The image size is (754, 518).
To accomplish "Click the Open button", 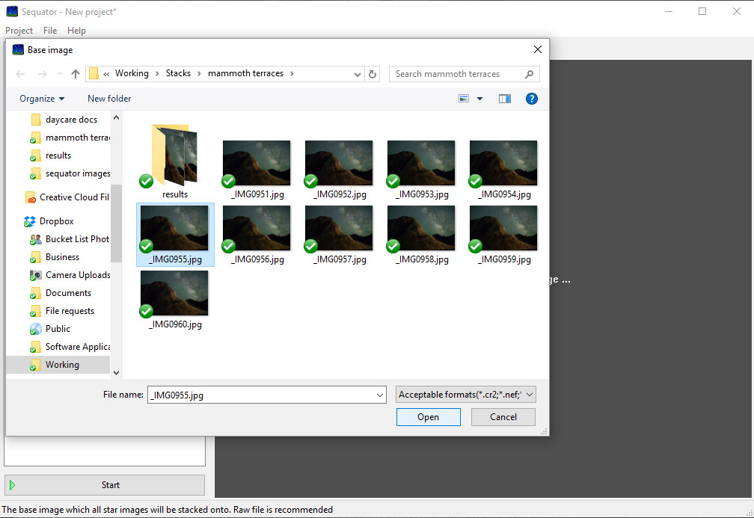I will [x=428, y=417].
